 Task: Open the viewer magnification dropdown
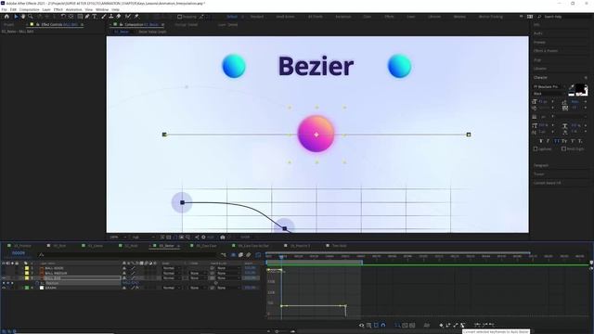(118, 238)
